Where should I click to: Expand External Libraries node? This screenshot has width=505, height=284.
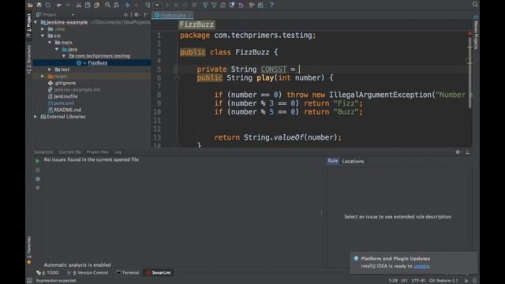(36, 117)
